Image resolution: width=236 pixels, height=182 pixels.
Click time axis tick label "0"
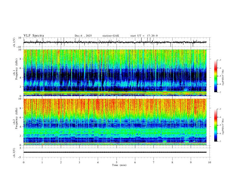coord(24,162)
